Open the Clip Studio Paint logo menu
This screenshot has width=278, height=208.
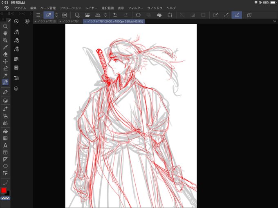point(7,8)
